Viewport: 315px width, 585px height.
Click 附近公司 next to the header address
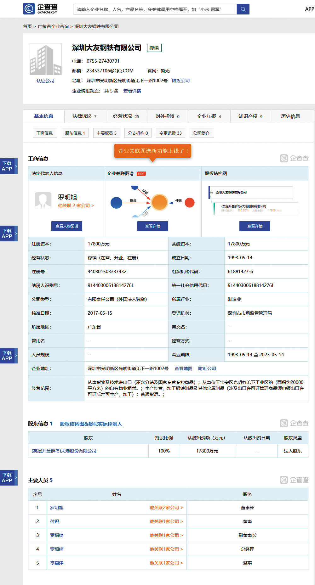(181, 81)
